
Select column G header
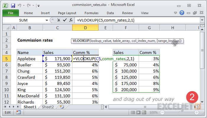[x=149, y=28]
